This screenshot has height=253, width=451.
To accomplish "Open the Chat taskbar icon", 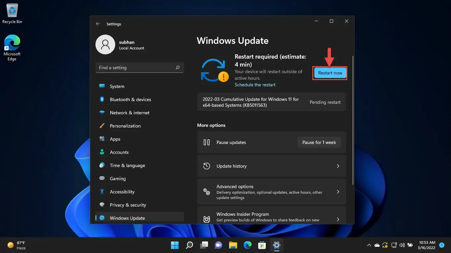I will 219,245.
